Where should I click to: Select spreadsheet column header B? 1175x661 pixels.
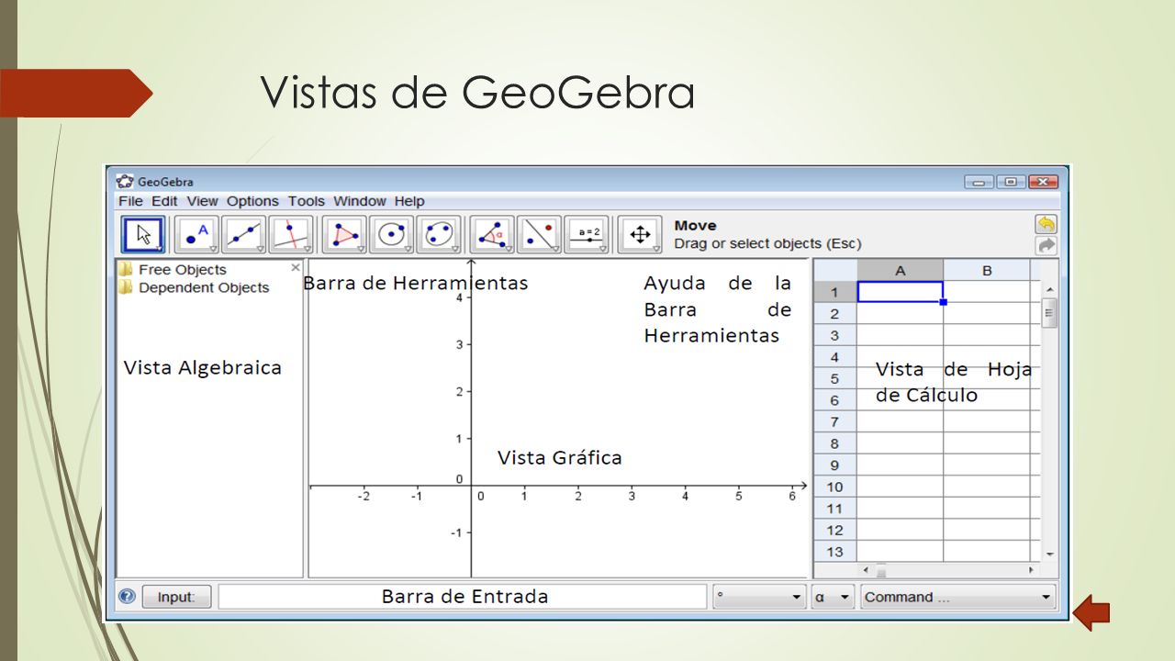(x=987, y=270)
